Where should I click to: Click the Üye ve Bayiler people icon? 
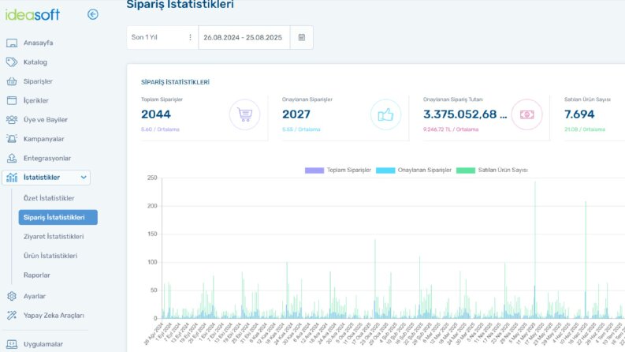point(12,120)
